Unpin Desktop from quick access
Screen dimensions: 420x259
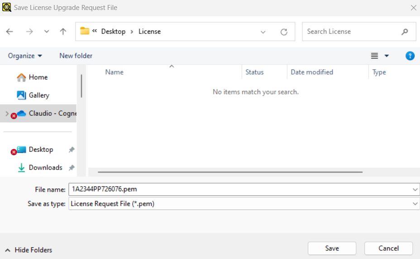click(72, 150)
